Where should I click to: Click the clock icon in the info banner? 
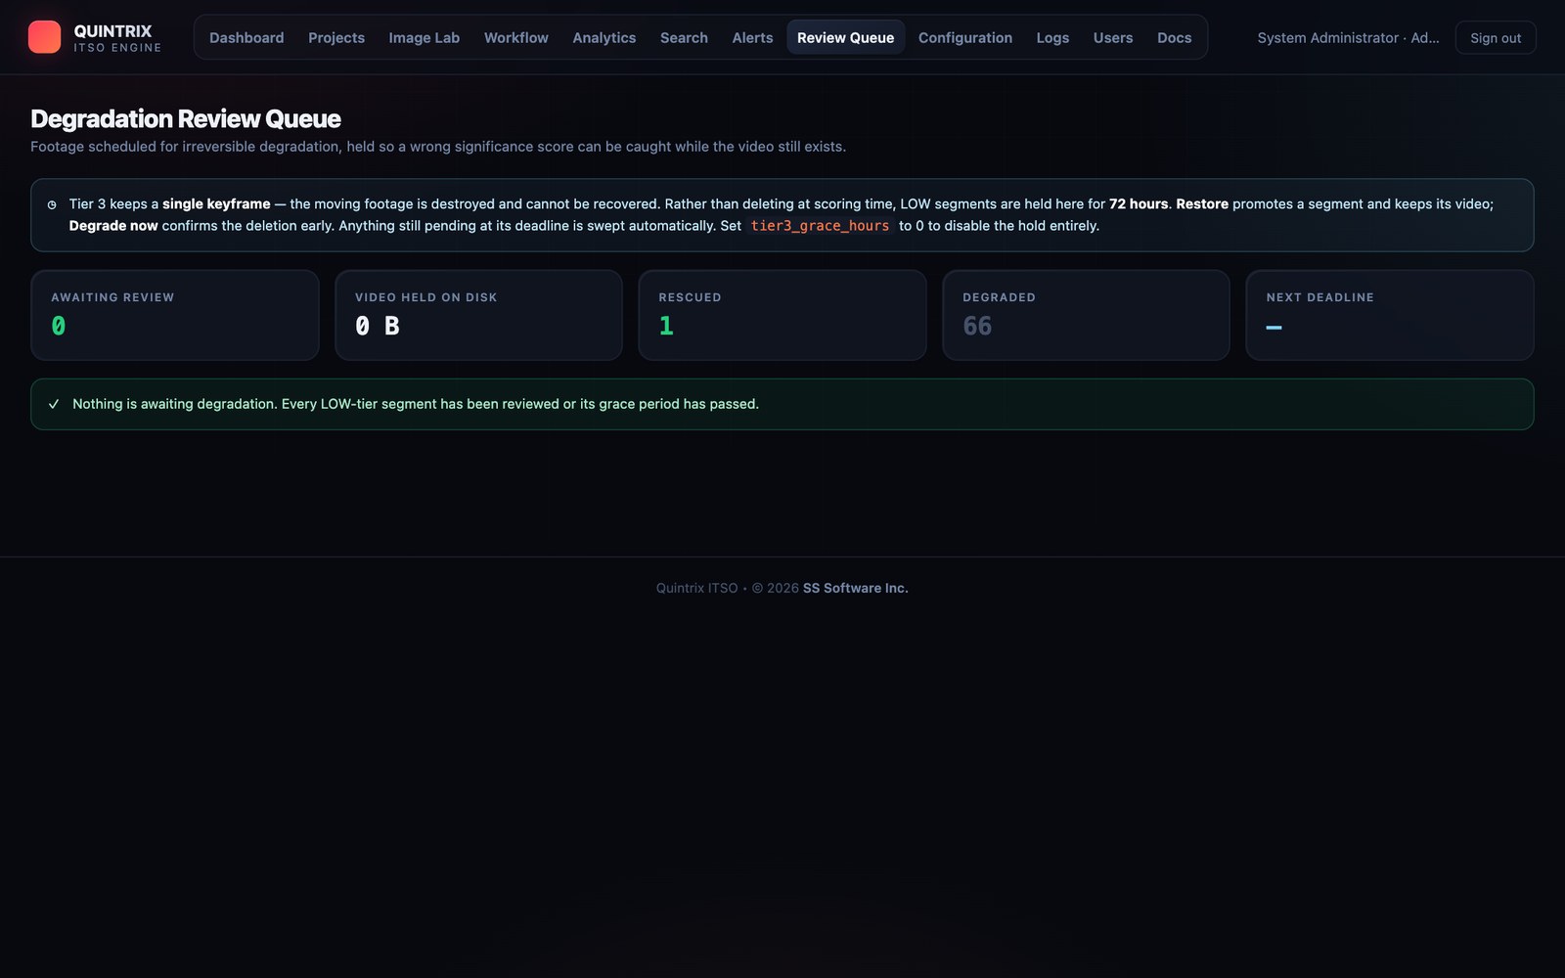tap(52, 204)
